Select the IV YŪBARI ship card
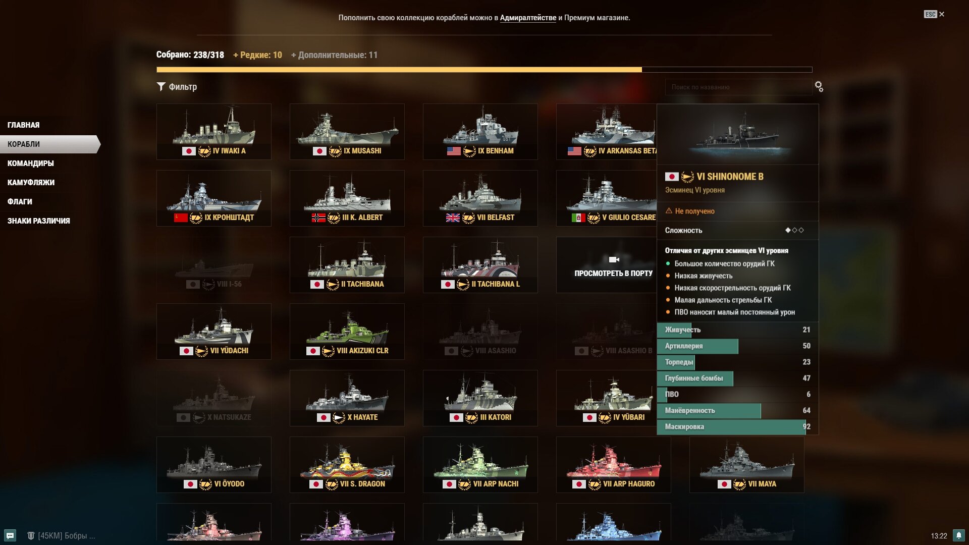Screen dimensions: 969x545 606,398
